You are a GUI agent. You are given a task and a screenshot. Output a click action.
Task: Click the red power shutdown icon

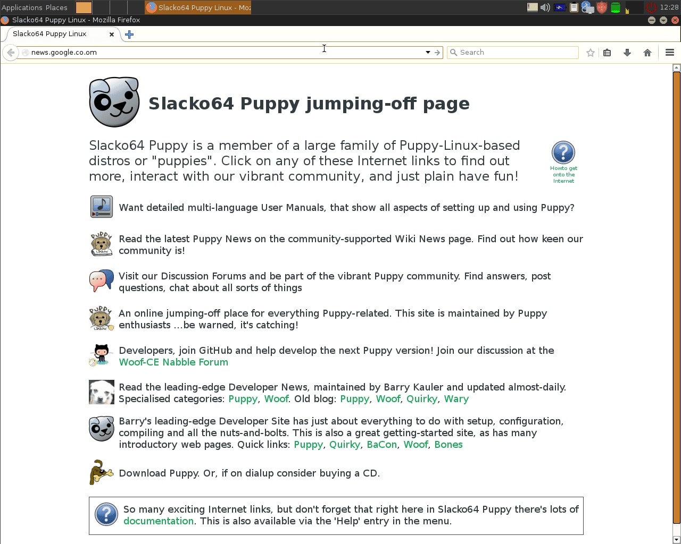pyautogui.click(x=651, y=7)
